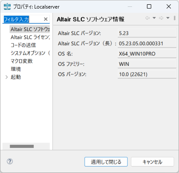Click the OS ファミリー value WIN
Image resolution: width=179 pixels, height=173 pixels.
pyautogui.click(x=147, y=64)
